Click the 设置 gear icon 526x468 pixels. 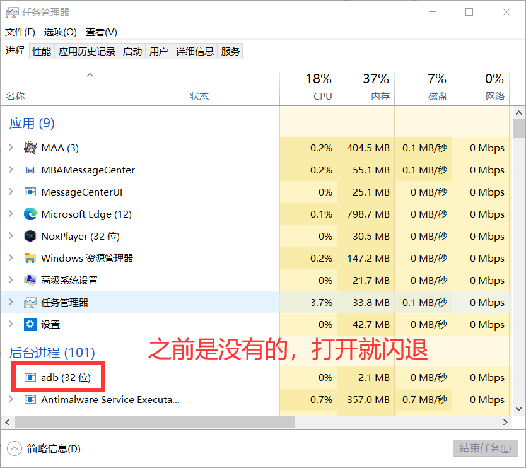pos(30,324)
